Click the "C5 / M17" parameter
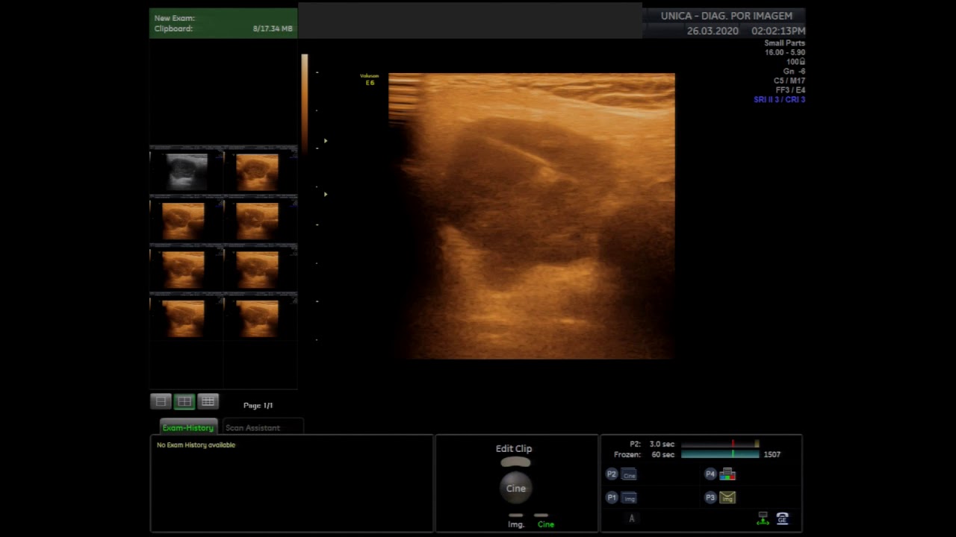This screenshot has height=537, width=956. tap(789, 81)
